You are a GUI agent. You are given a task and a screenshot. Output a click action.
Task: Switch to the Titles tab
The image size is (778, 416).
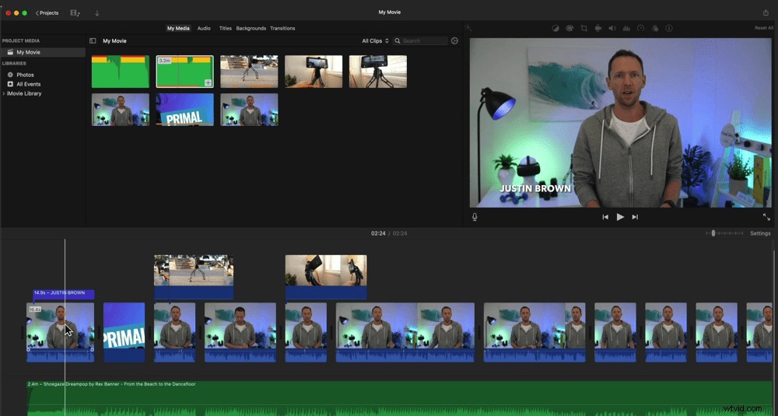[x=226, y=28]
